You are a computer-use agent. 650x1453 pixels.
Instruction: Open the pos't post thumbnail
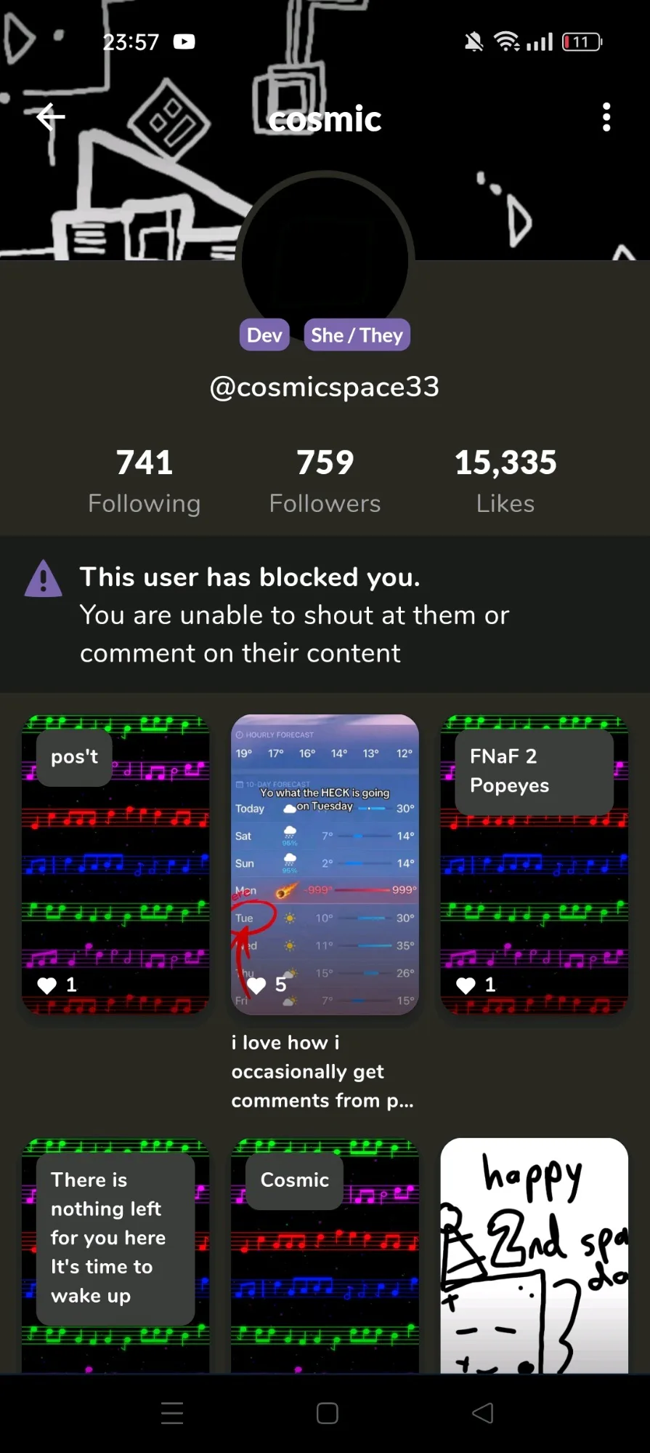click(x=115, y=864)
